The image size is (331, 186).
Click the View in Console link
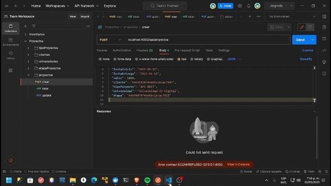tap(238, 164)
